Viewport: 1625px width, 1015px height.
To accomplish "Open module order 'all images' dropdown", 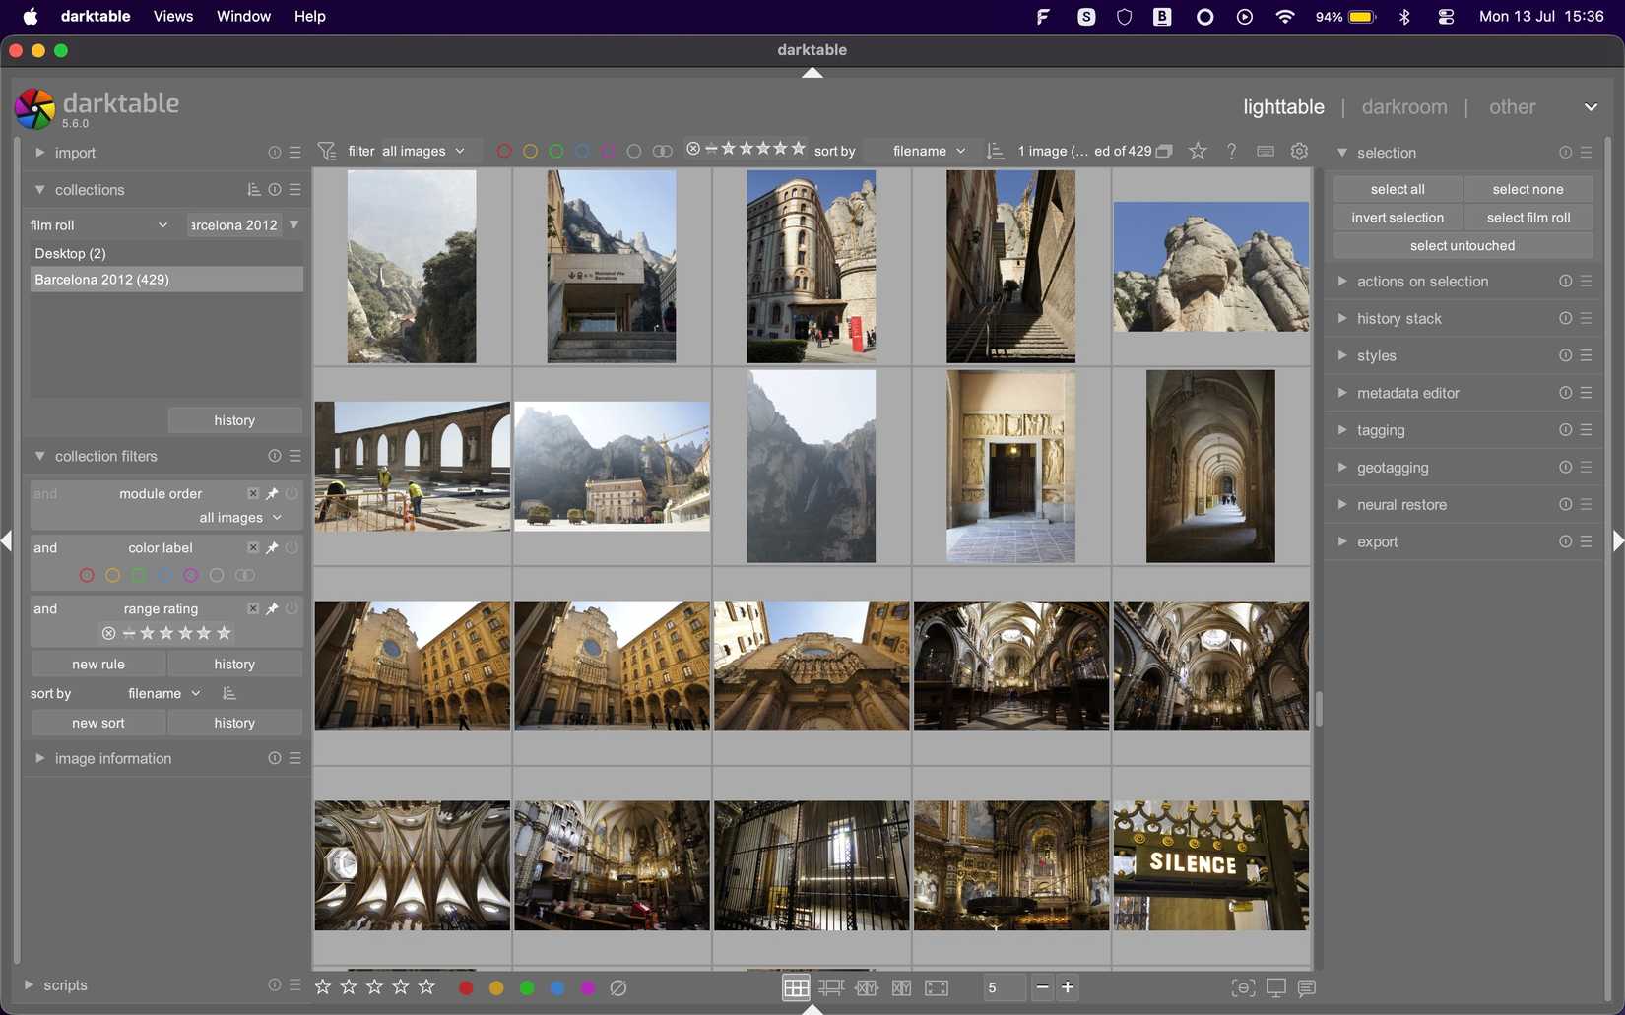I will [240, 518].
